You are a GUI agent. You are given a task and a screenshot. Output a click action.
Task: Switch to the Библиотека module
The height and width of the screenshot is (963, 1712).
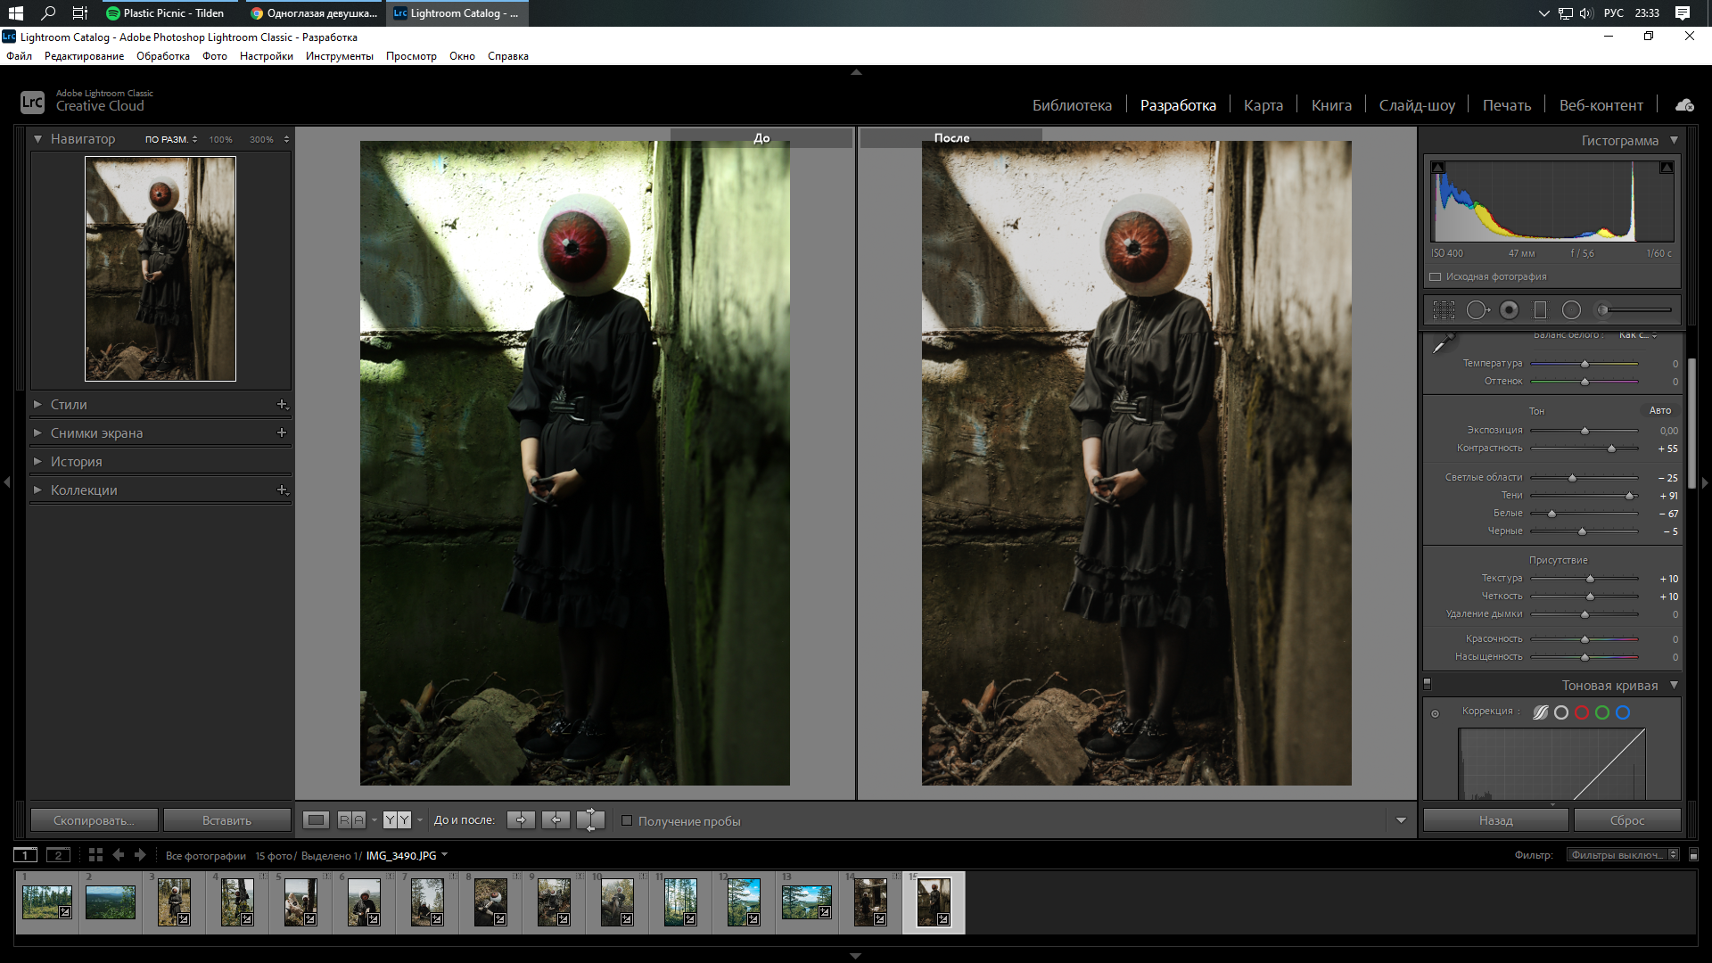click(x=1072, y=105)
